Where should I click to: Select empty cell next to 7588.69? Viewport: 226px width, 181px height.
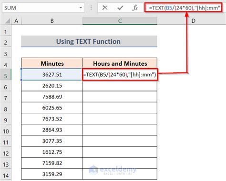point(120,97)
